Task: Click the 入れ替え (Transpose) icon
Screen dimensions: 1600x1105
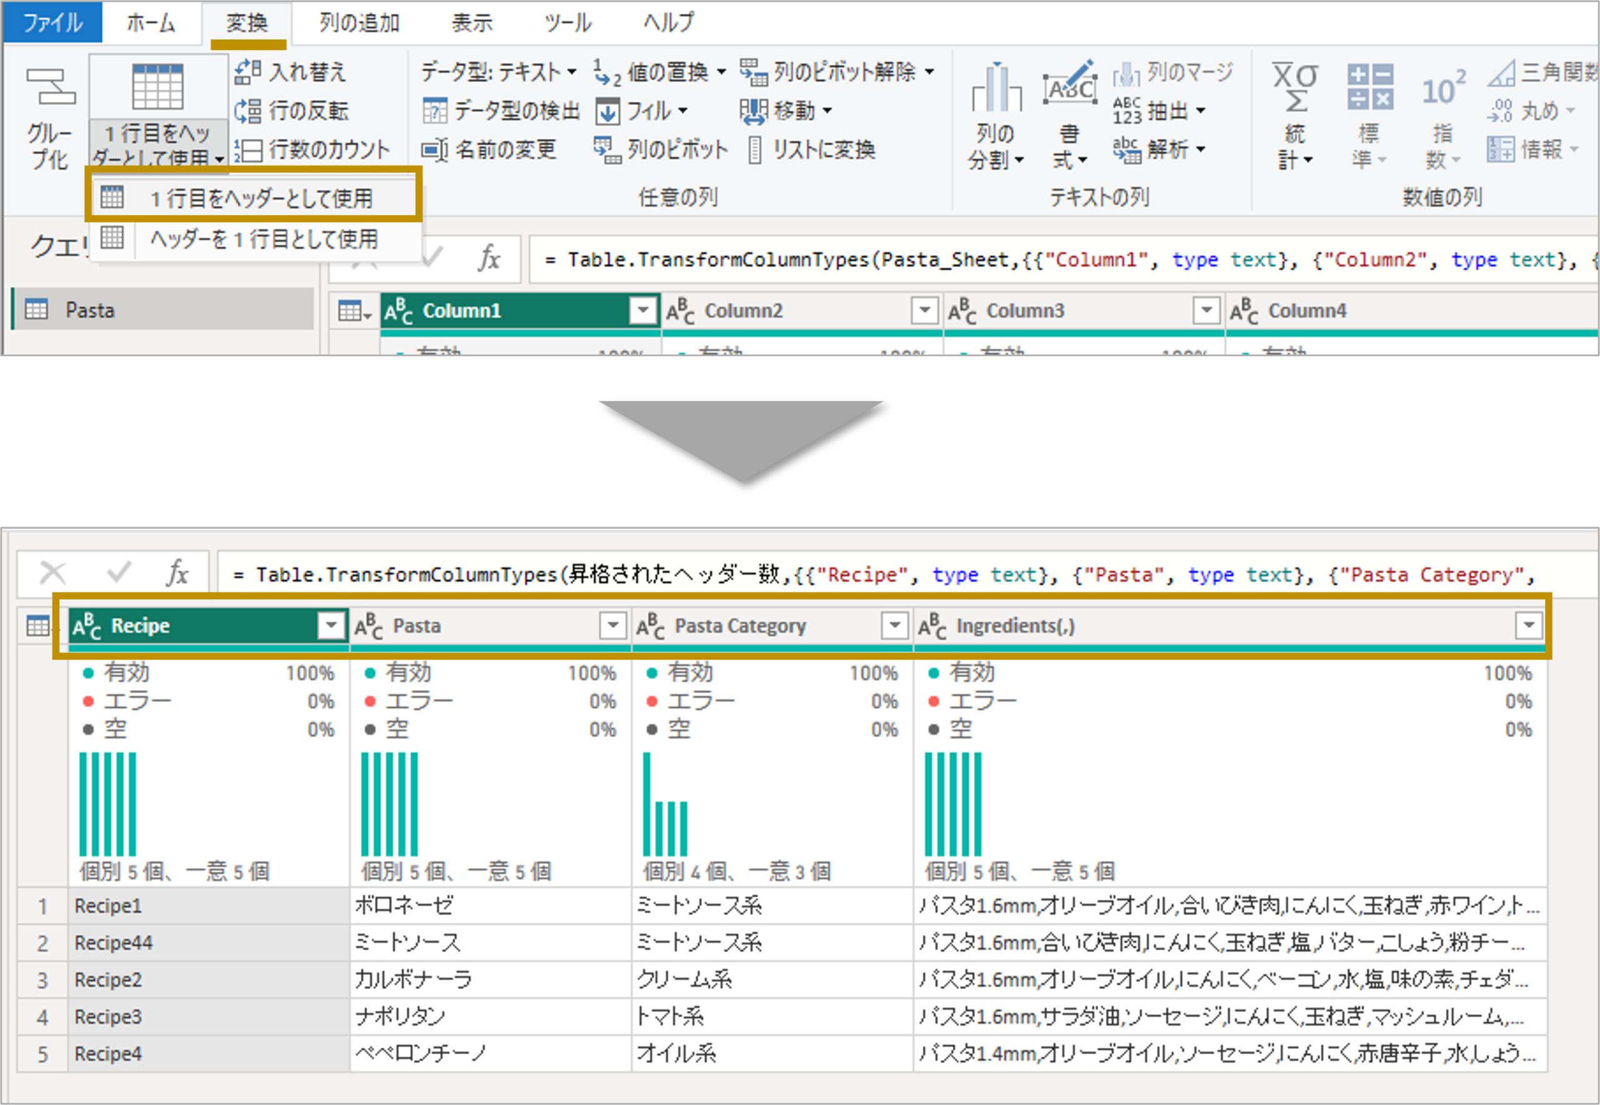Action: (247, 72)
